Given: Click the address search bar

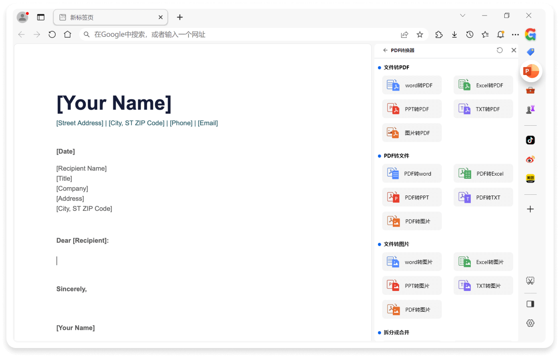Looking at the screenshot, I should [x=240, y=35].
